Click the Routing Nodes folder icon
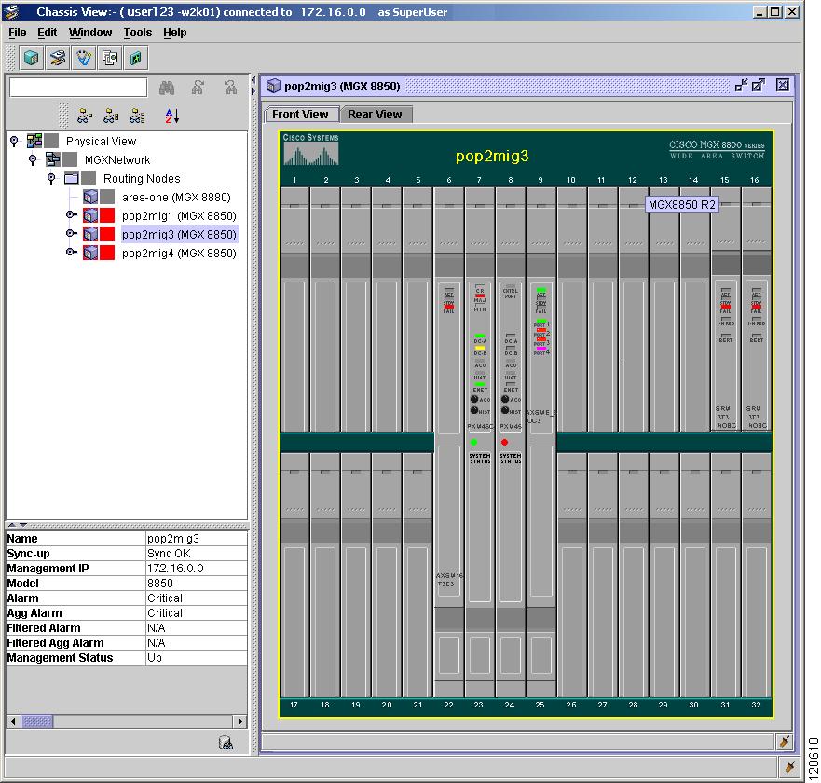Image resolution: width=821 pixels, height=783 pixels. click(x=72, y=179)
